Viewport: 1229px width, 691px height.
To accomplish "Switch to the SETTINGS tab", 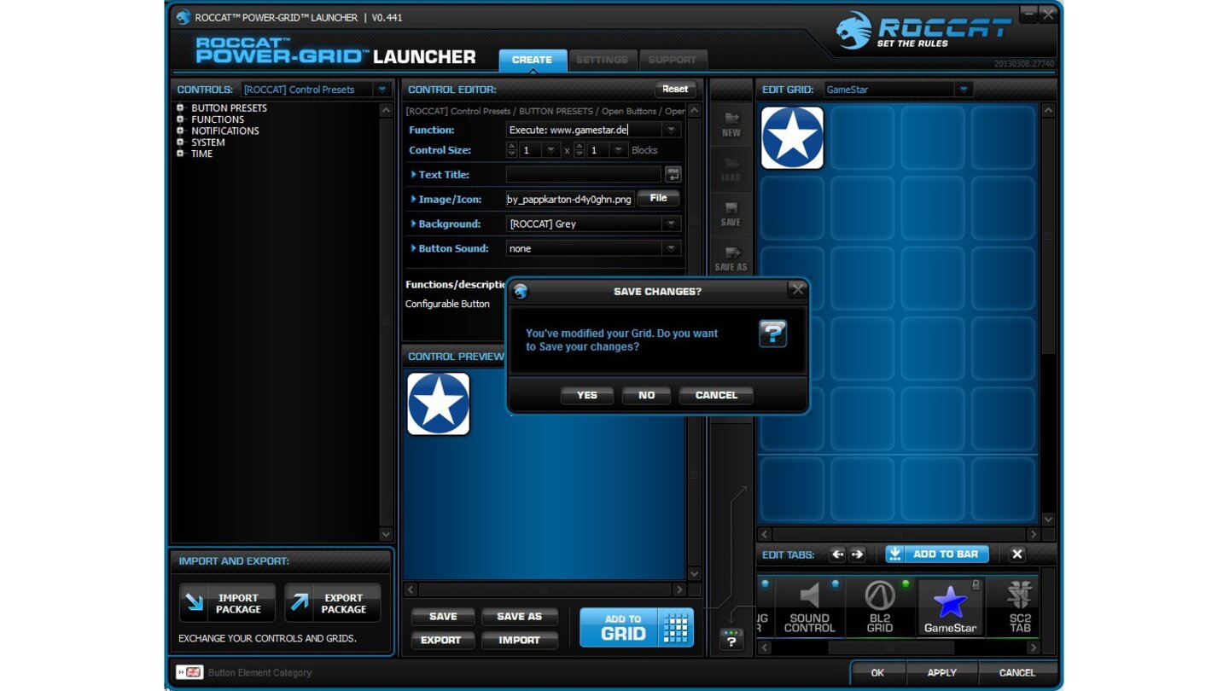I will pos(603,60).
